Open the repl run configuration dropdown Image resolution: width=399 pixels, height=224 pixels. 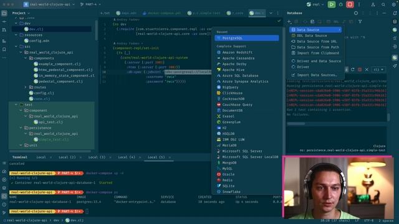point(315,4)
